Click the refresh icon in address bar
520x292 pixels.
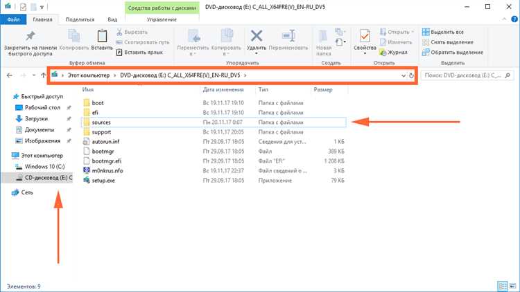click(x=411, y=75)
